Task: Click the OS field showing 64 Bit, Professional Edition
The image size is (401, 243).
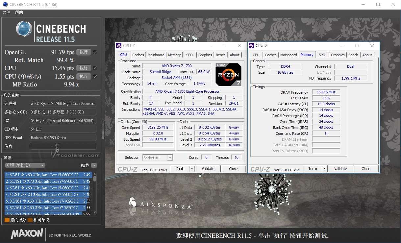Action: coord(63,121)
